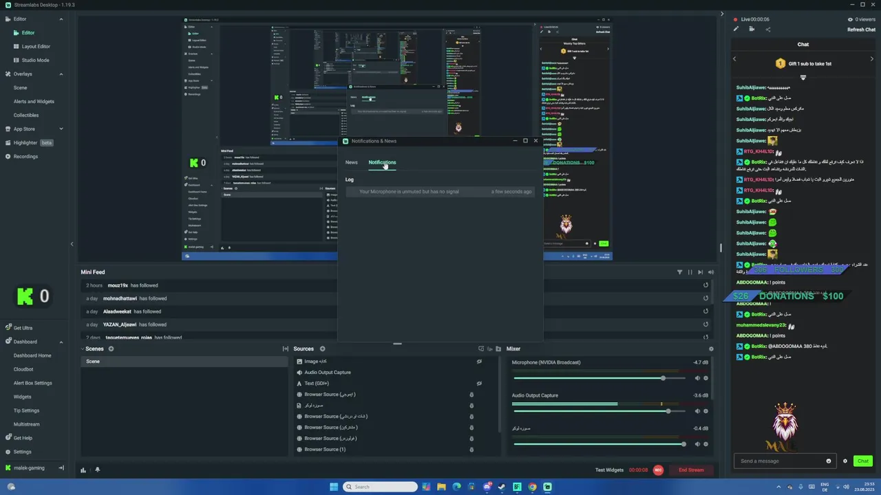Click share stream icon
881x495 pixels.
click(x=767, y=29)
